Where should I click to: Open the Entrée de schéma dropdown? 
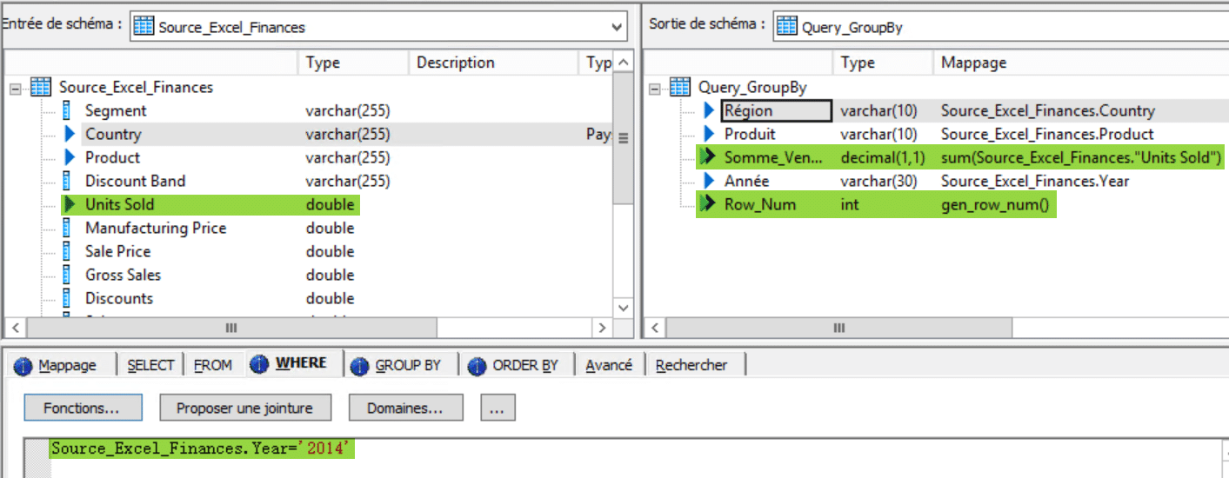pos(618,27)
